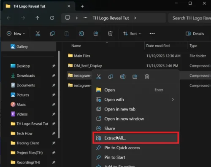Add a new tab with the plus button
Image resolution: width=211 pixels, height=167 pixels.
click(82, 6)
